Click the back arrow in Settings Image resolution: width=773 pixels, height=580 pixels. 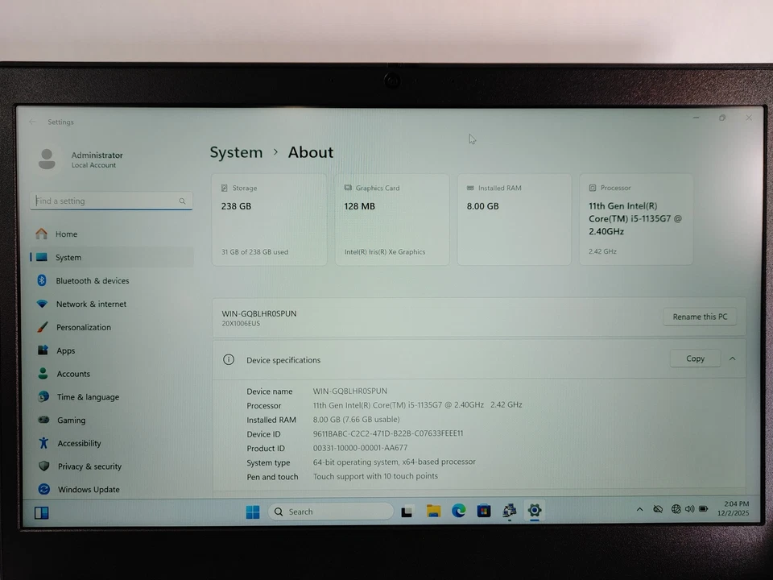[31, 122]
